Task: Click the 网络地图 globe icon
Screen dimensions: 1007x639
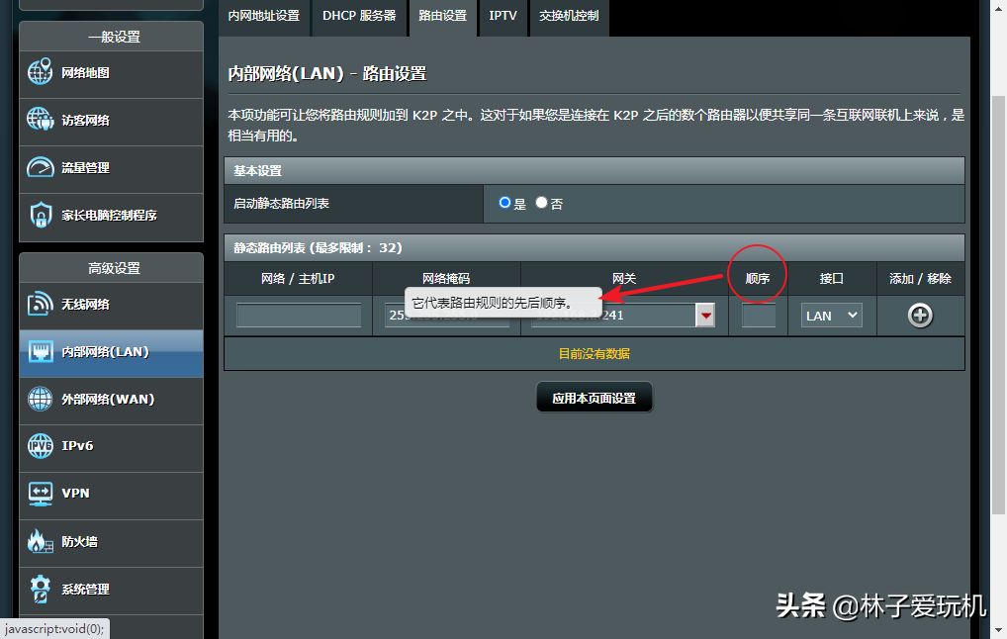Action: pyautogui.click(x=41, y=72)
